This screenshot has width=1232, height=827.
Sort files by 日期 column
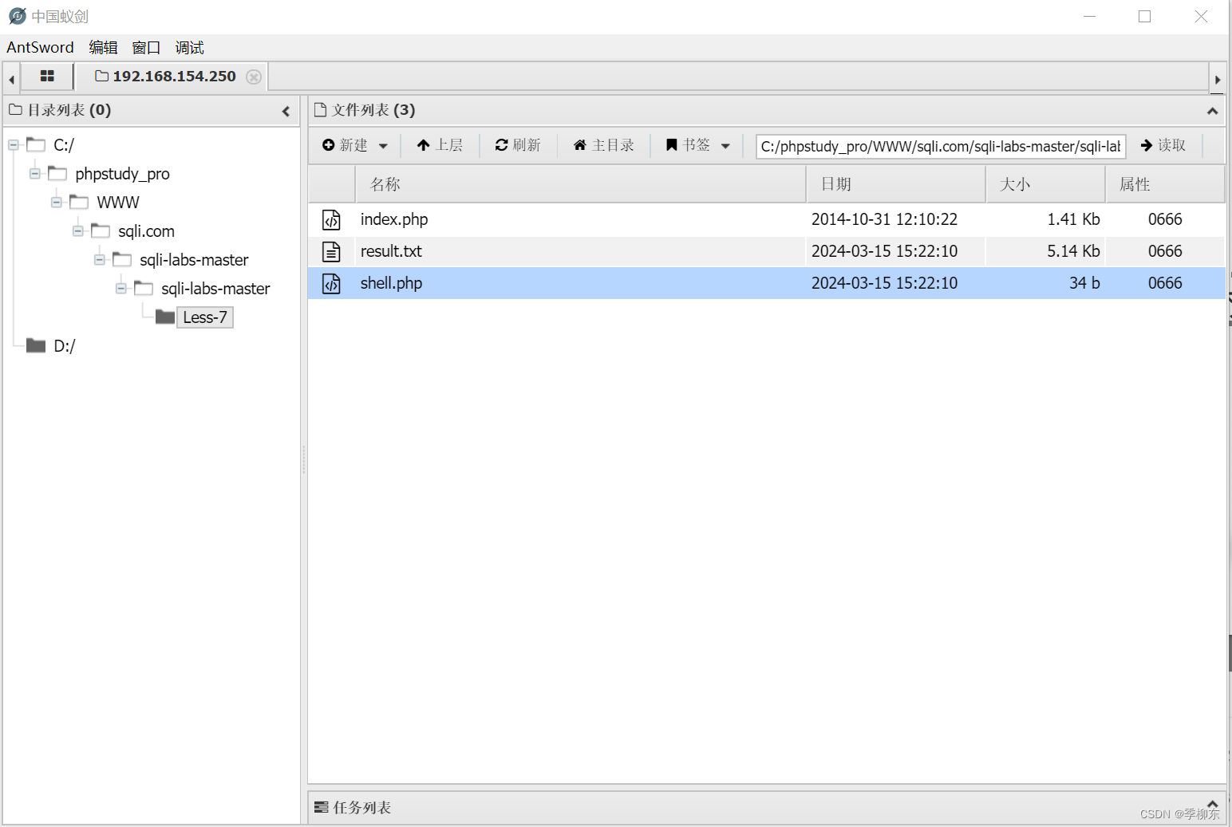(896, 184)
